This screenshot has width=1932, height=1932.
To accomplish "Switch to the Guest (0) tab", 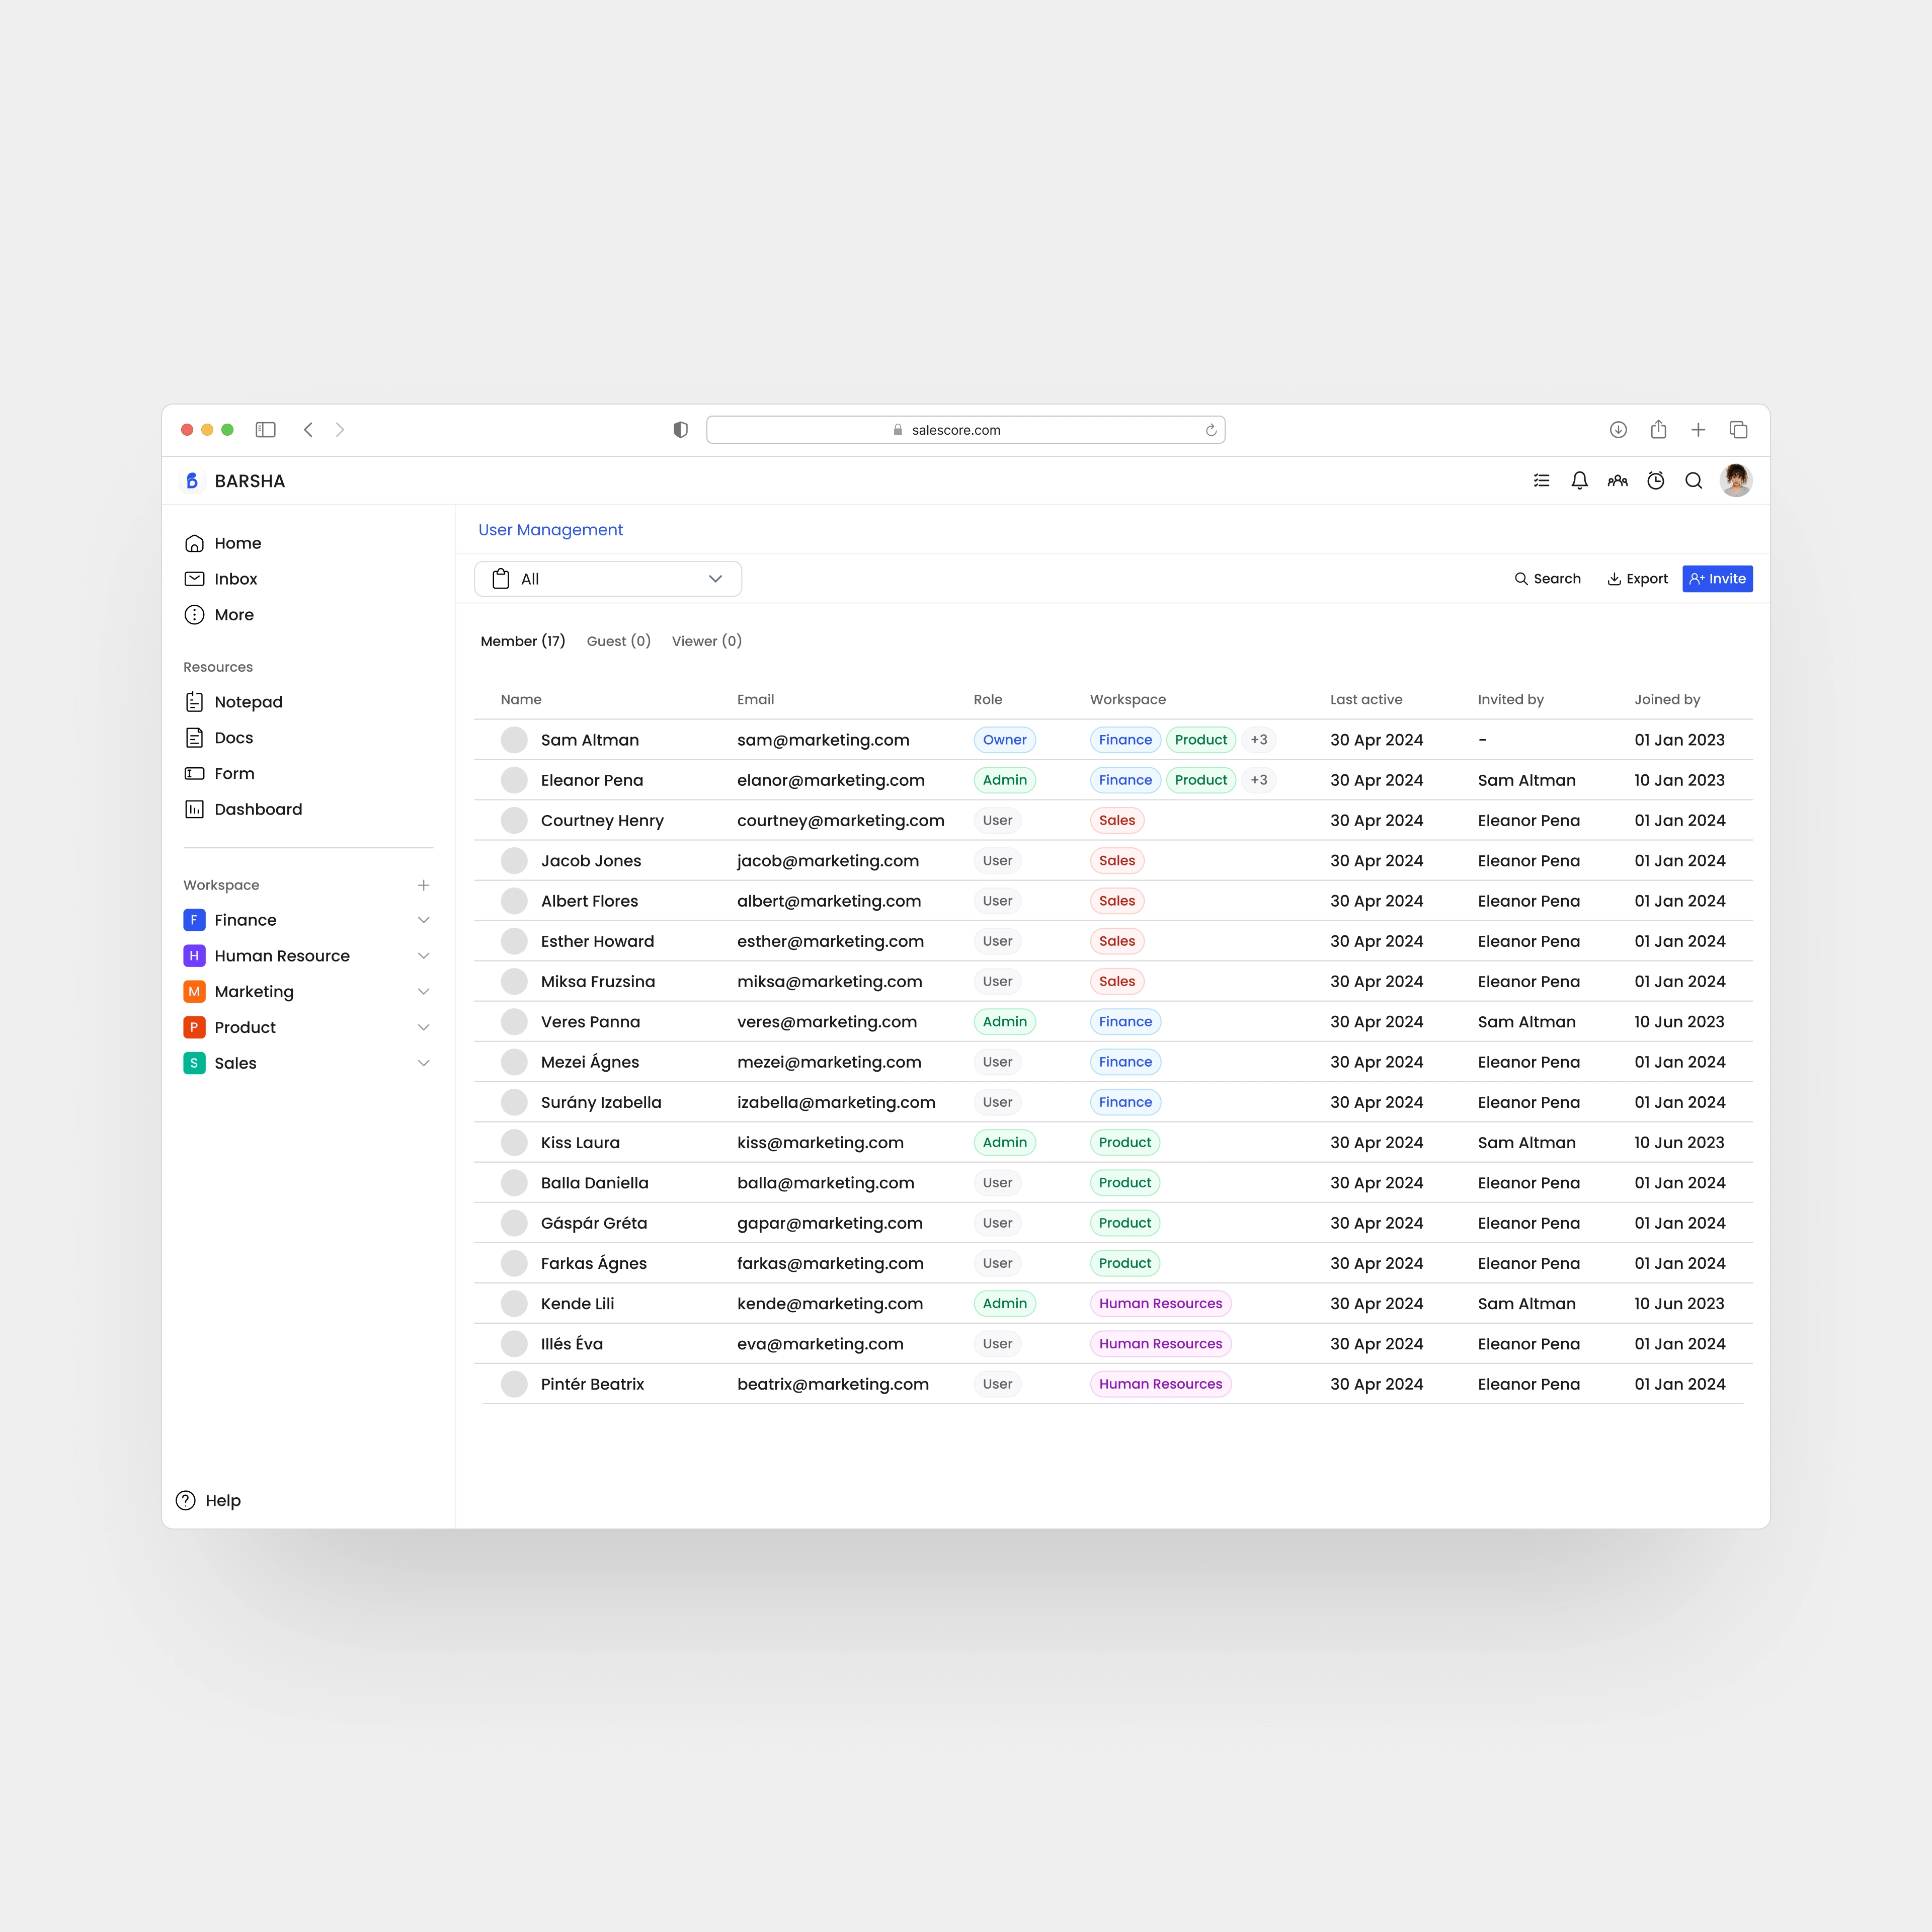I will click(x=618, y=641).
